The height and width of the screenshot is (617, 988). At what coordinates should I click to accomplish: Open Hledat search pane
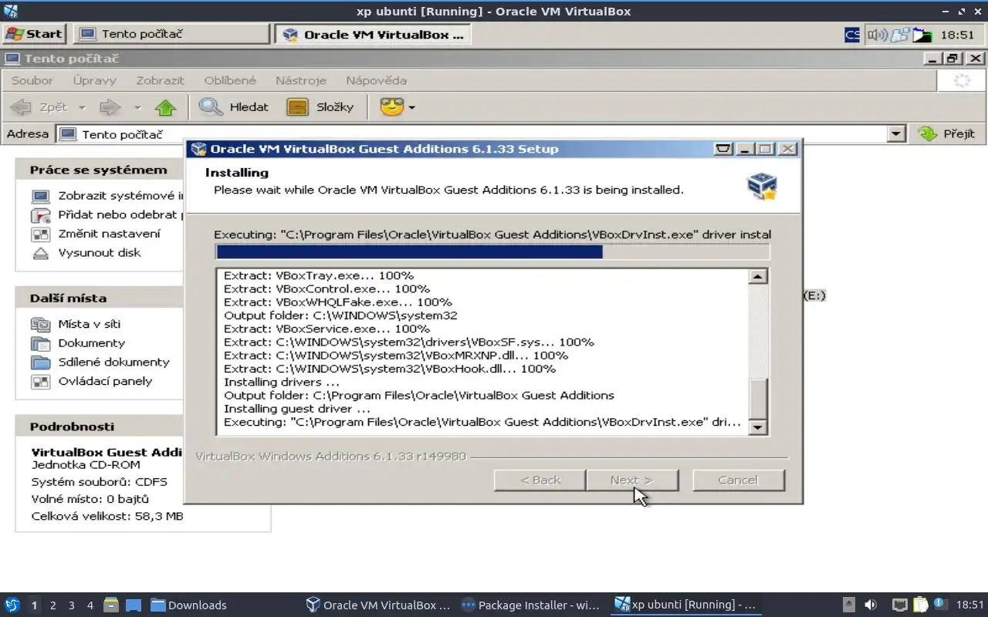pyautogui.click(x=234, y=107)
